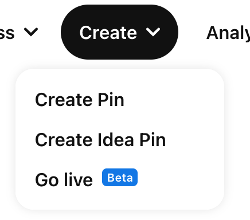Select the Go live option
250x220 pixels.
tap(120, 179)
